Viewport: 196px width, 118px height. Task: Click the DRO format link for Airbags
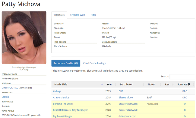pos(185,91)
